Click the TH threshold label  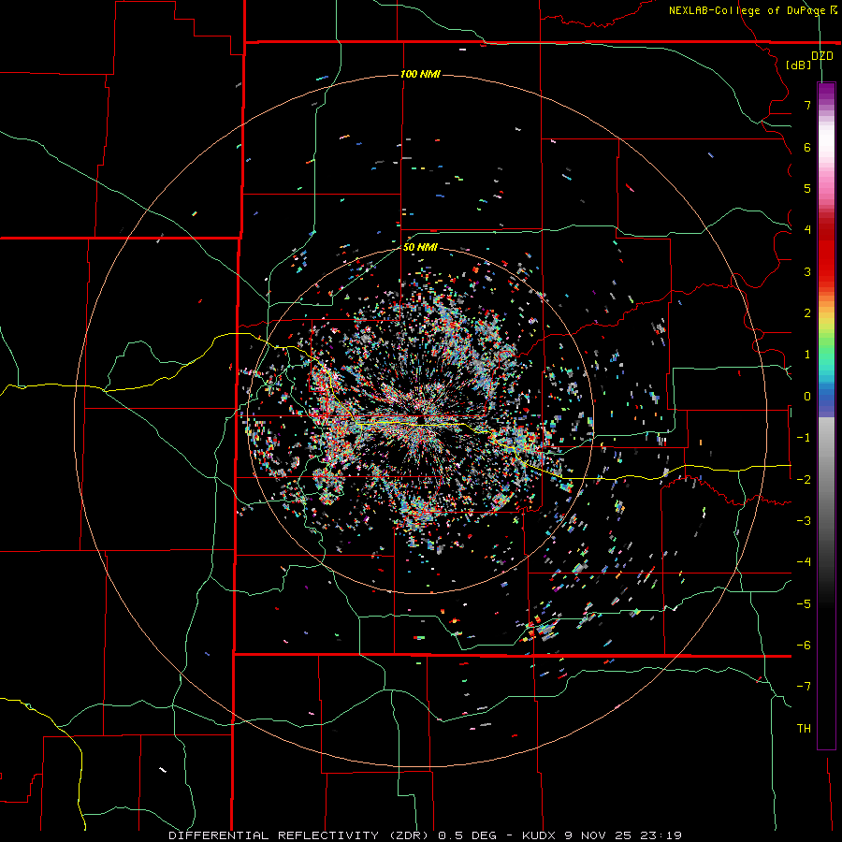(804, 729)
